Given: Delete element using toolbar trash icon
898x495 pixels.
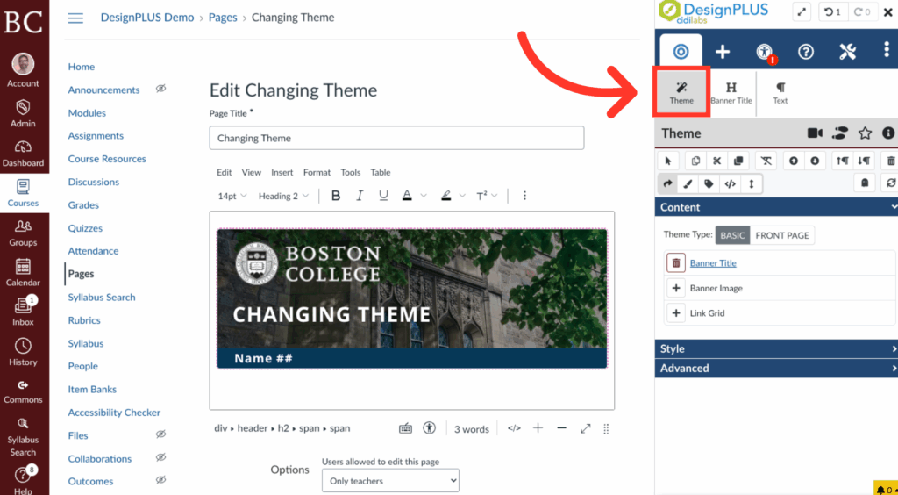Looking at the screenshot, I should point(891,161).
